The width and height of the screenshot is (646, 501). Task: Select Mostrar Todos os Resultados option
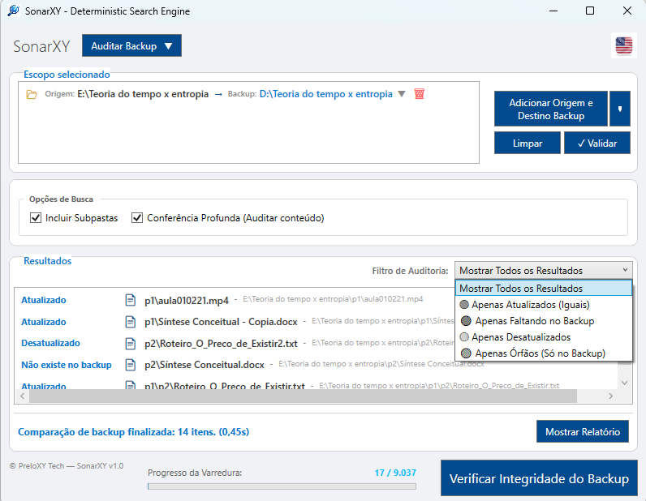(x=544, y=288)
